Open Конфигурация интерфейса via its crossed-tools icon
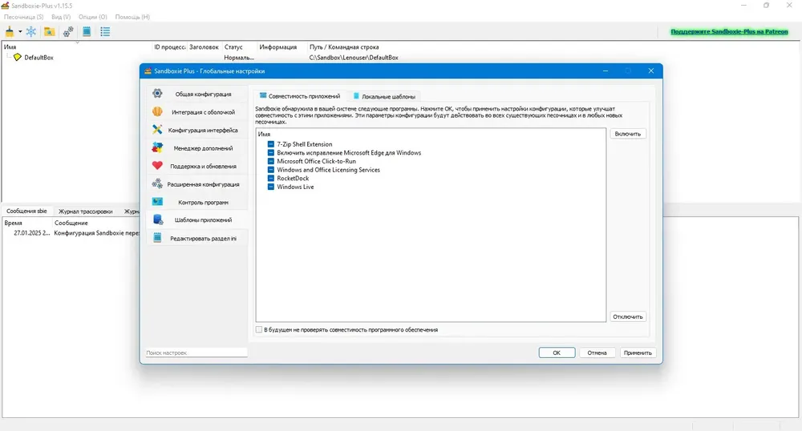 [157, 130]
